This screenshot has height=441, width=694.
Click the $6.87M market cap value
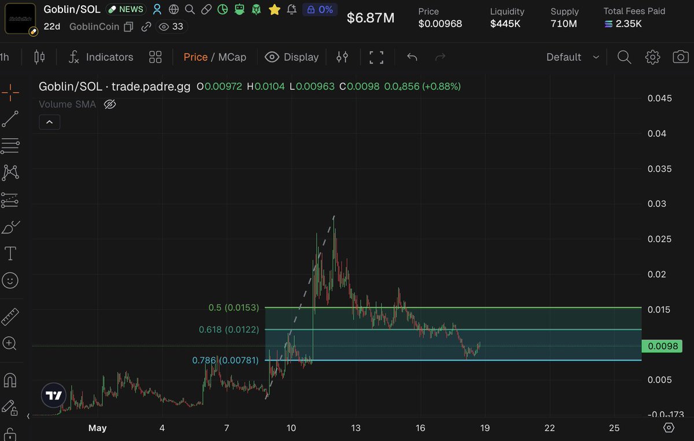click(371, 18)
